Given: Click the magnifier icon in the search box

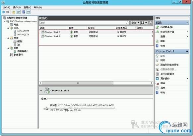Looking at the screenshot, I should point(127,23).
